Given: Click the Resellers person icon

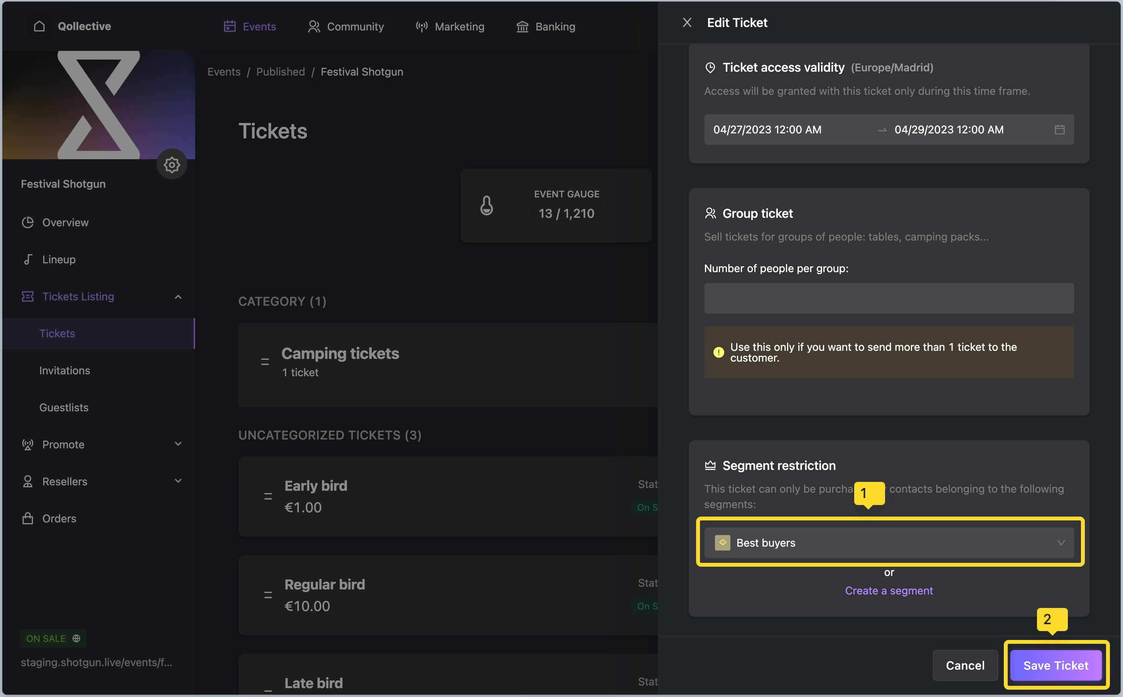Looking at the screenshot, I should pyautogui.click(x=28, y=481).
